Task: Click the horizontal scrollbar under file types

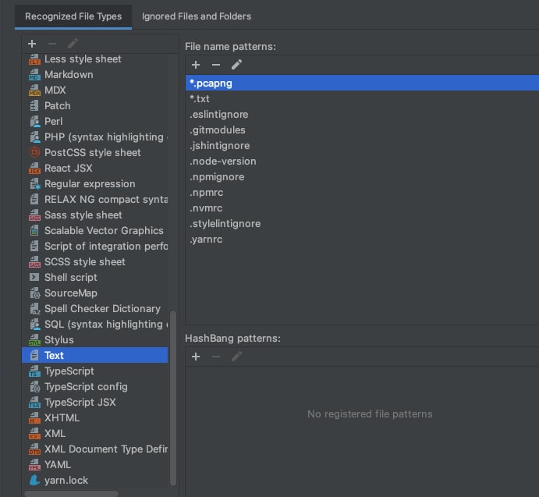Action: pos(70,493)
